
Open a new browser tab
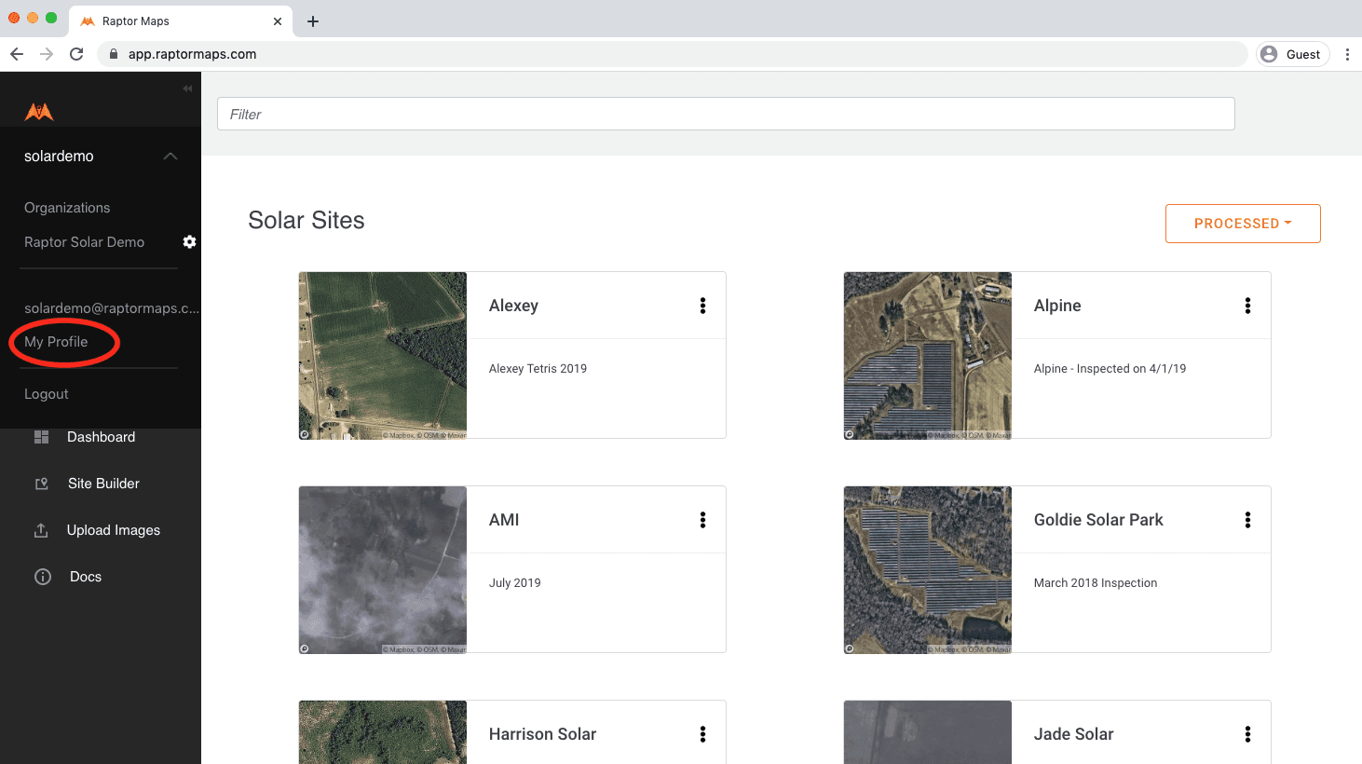click(x=313, y=21)
